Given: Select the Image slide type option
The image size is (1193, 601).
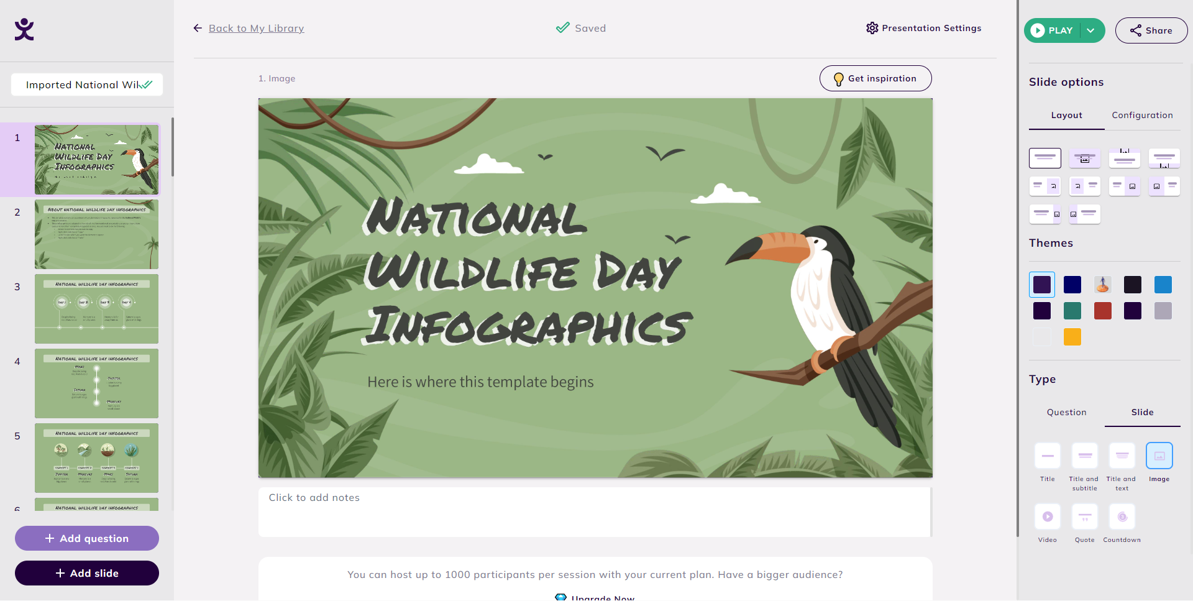Looking at the screenshot, I should click(1159, 456).
